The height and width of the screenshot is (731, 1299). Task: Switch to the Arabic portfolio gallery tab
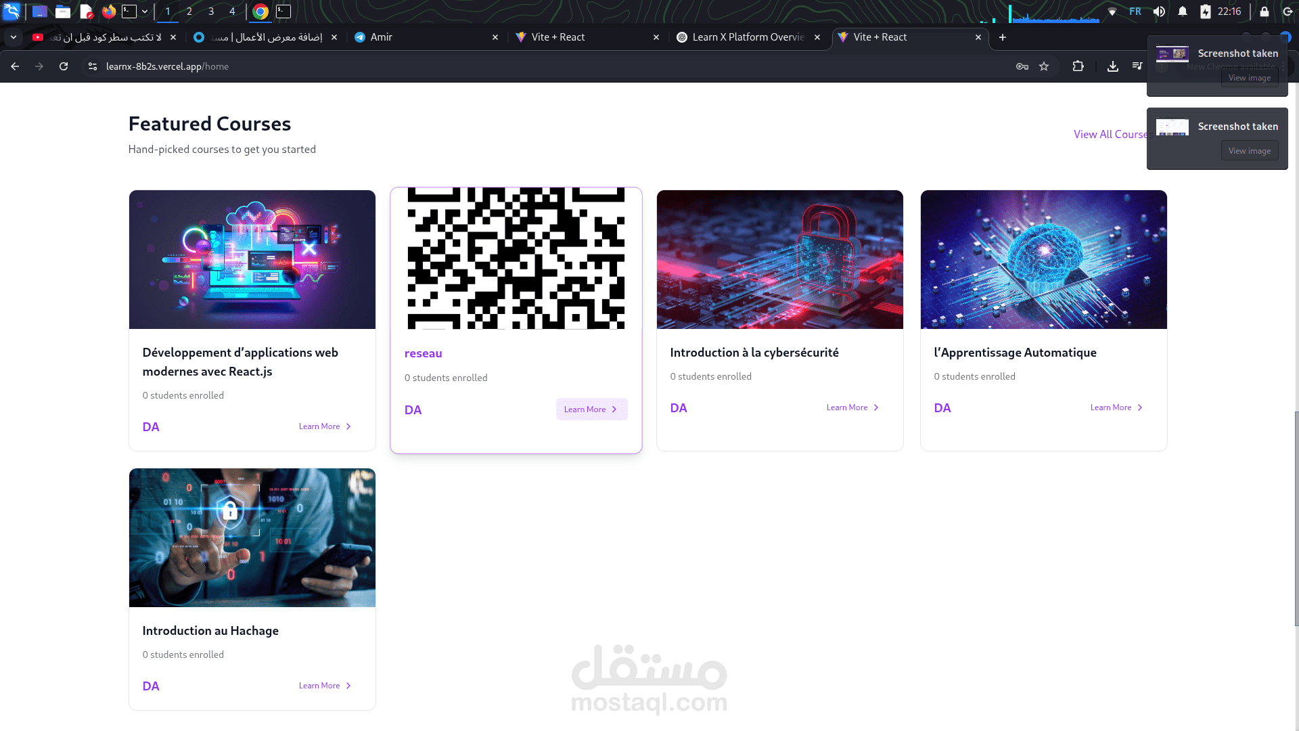(x=265, y=37)
